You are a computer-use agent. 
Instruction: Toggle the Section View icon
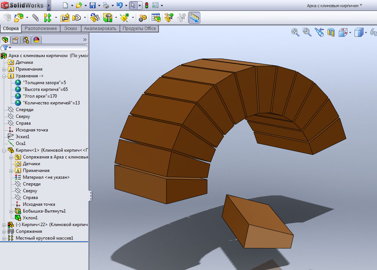point(331,33)
